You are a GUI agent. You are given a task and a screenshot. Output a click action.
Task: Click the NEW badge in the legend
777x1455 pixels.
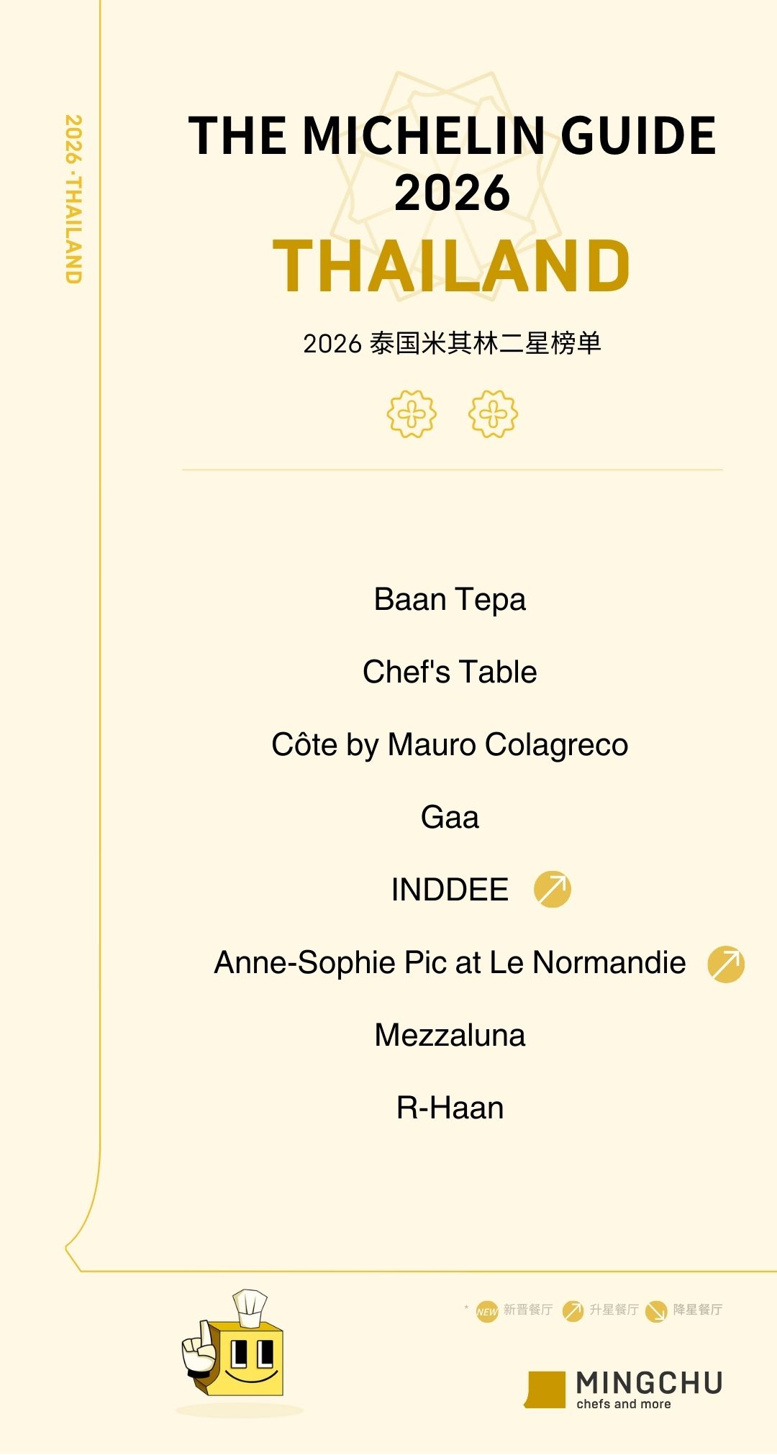[487, 1311]
